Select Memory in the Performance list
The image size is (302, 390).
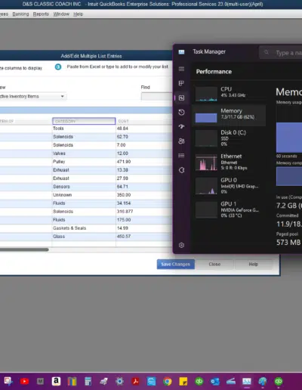(x=229, y=116)
